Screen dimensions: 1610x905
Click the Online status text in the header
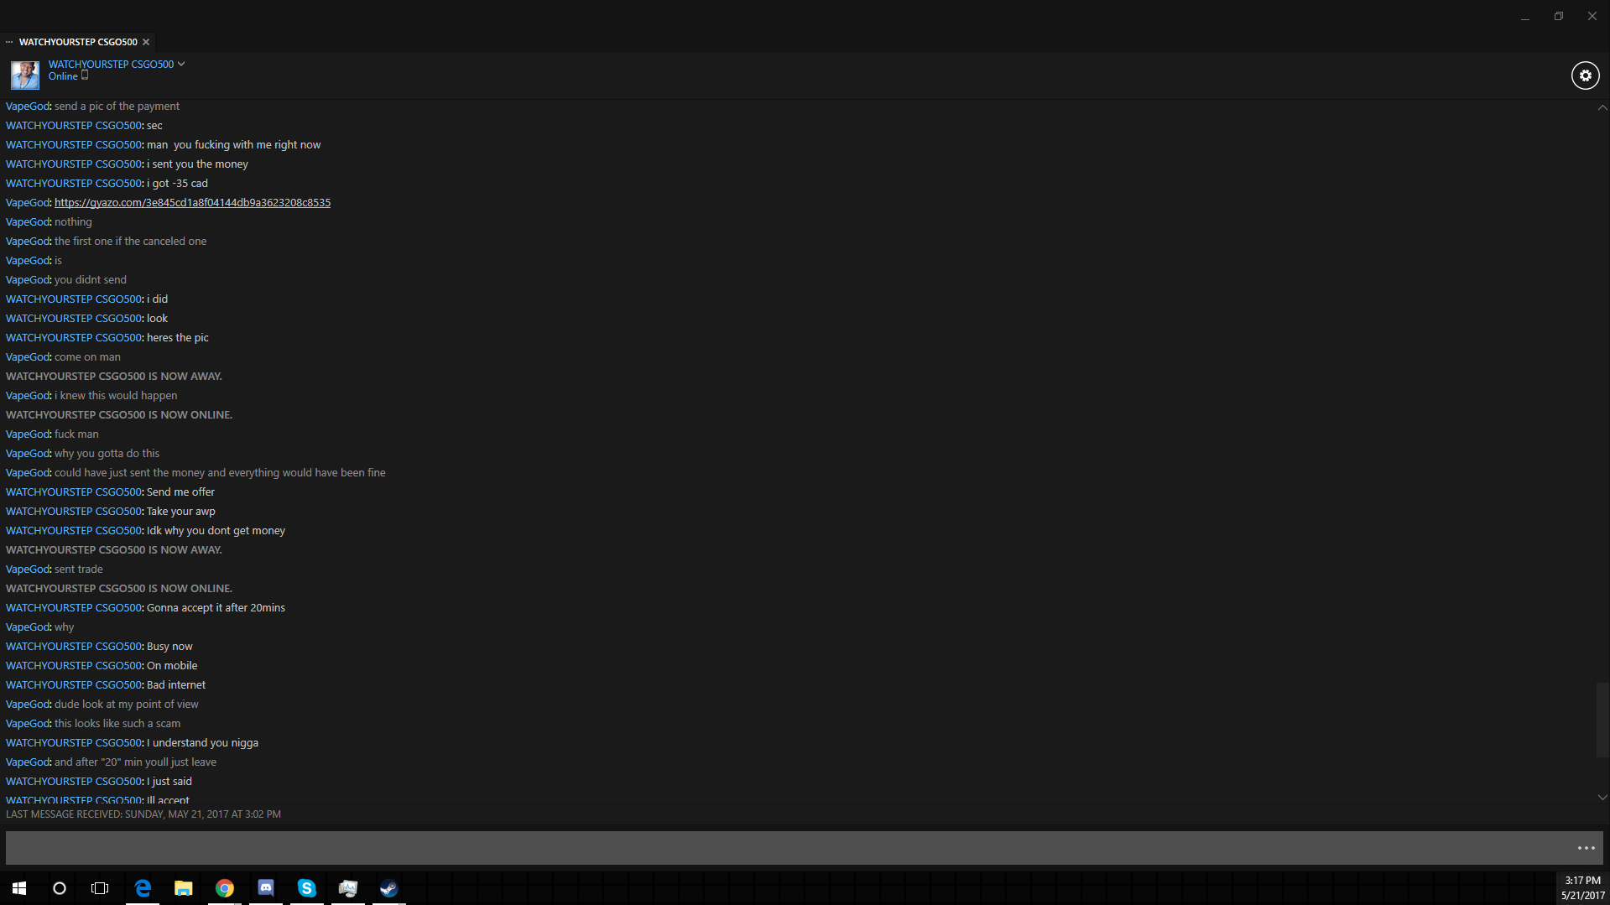coord(63,76)
